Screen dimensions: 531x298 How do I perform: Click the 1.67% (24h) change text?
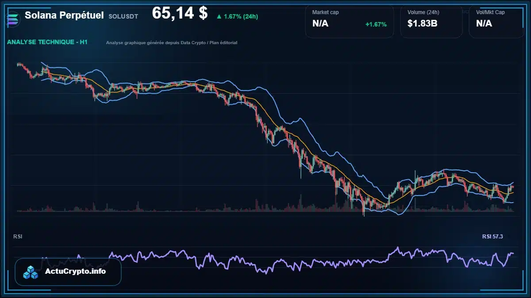tap(241, 17)
